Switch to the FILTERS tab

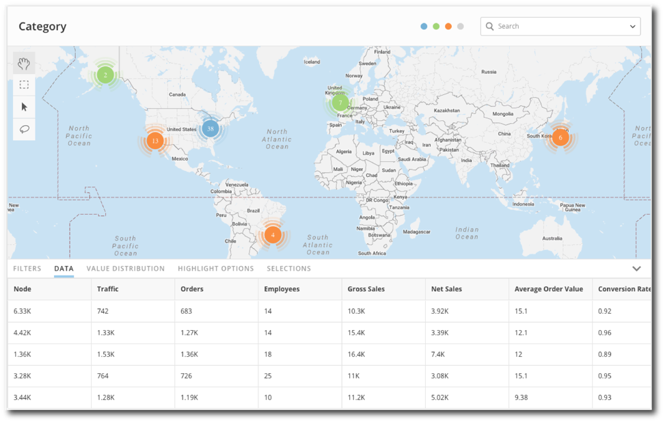(x=27, y=269)
